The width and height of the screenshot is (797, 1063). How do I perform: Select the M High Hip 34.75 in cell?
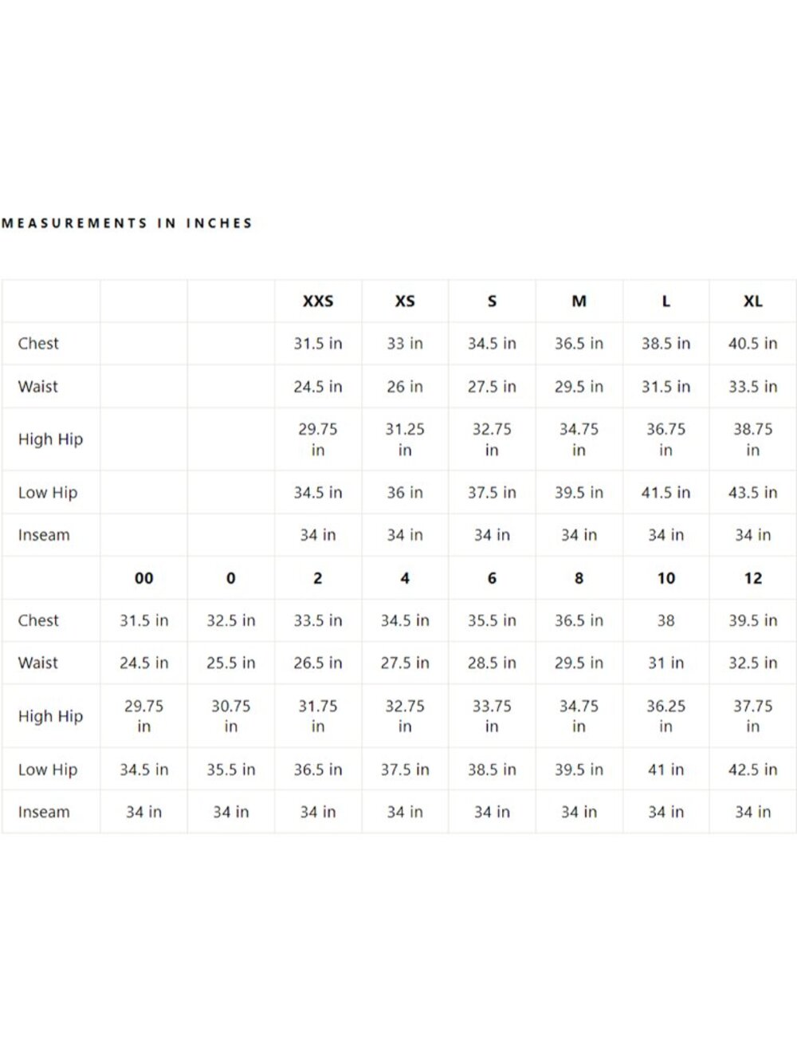579,439
